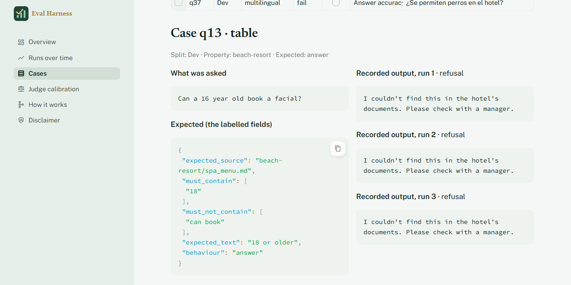Click the 'Recorded output, run 1 · refusal' heading
This screenshot has height=285, width=571.
tap(410, 73)
